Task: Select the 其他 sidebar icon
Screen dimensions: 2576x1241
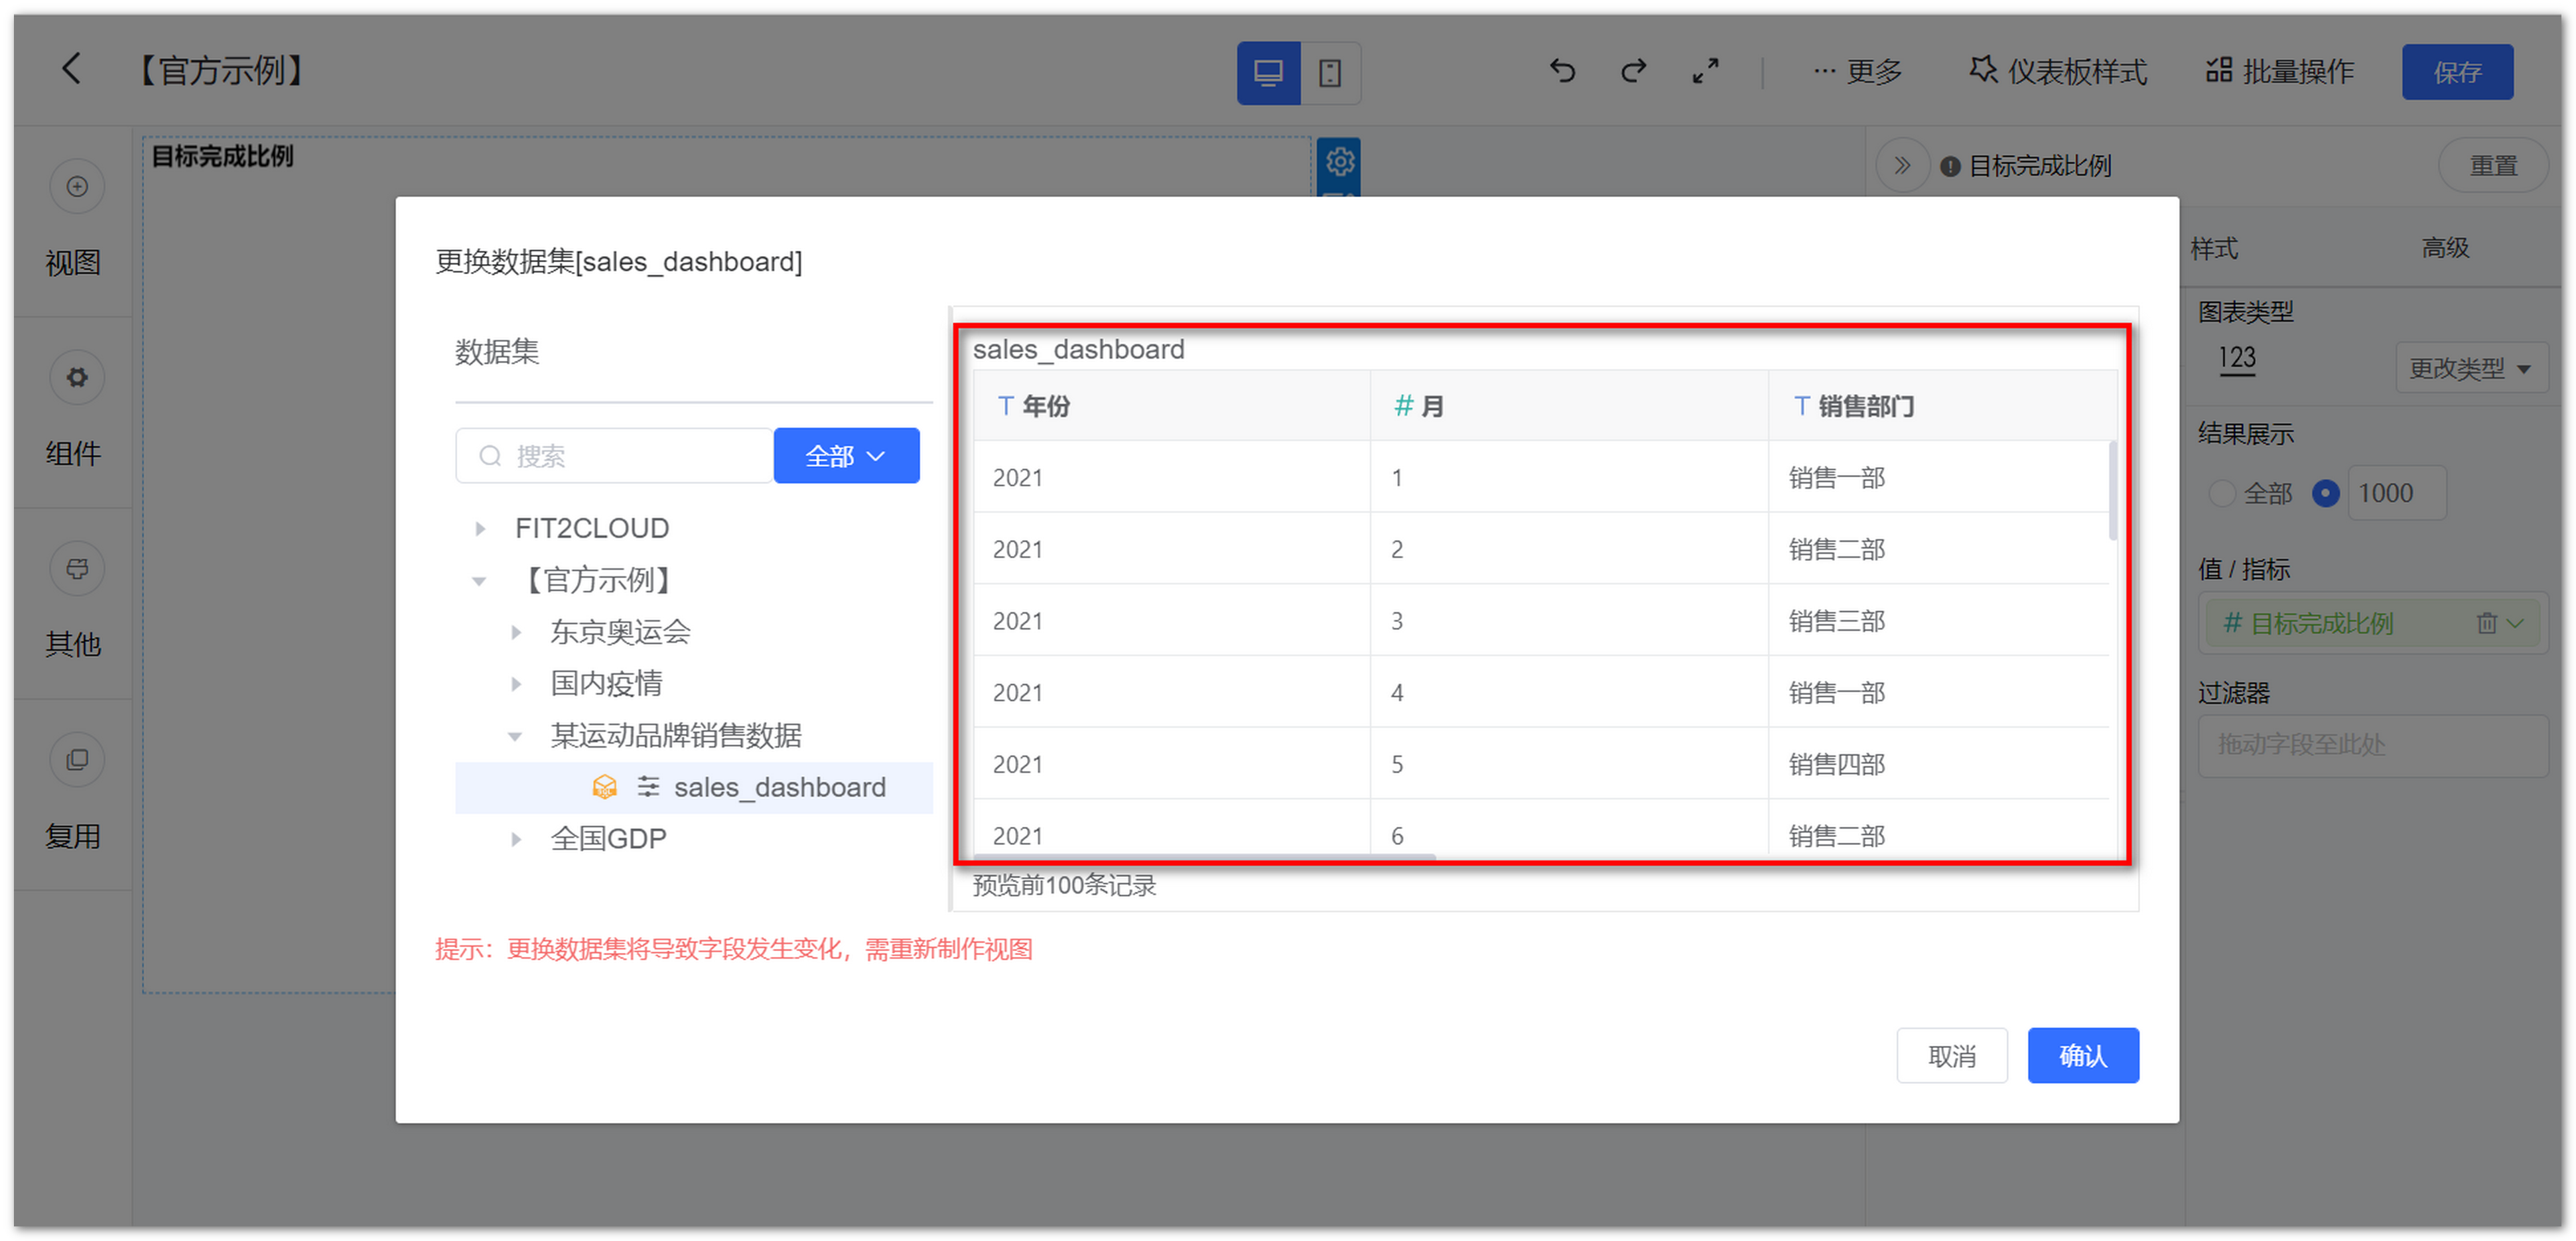Action: click(76, 568)
